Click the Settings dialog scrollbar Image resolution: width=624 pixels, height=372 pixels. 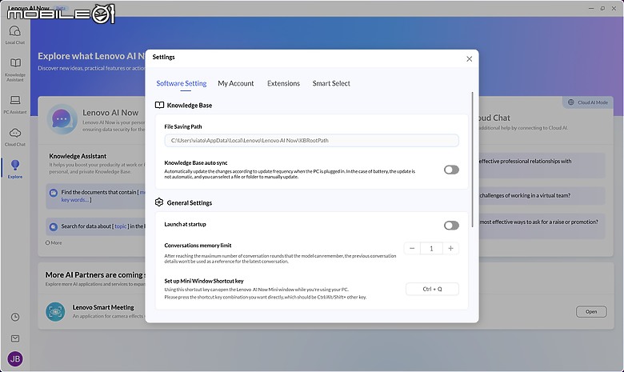pos(472,159)
